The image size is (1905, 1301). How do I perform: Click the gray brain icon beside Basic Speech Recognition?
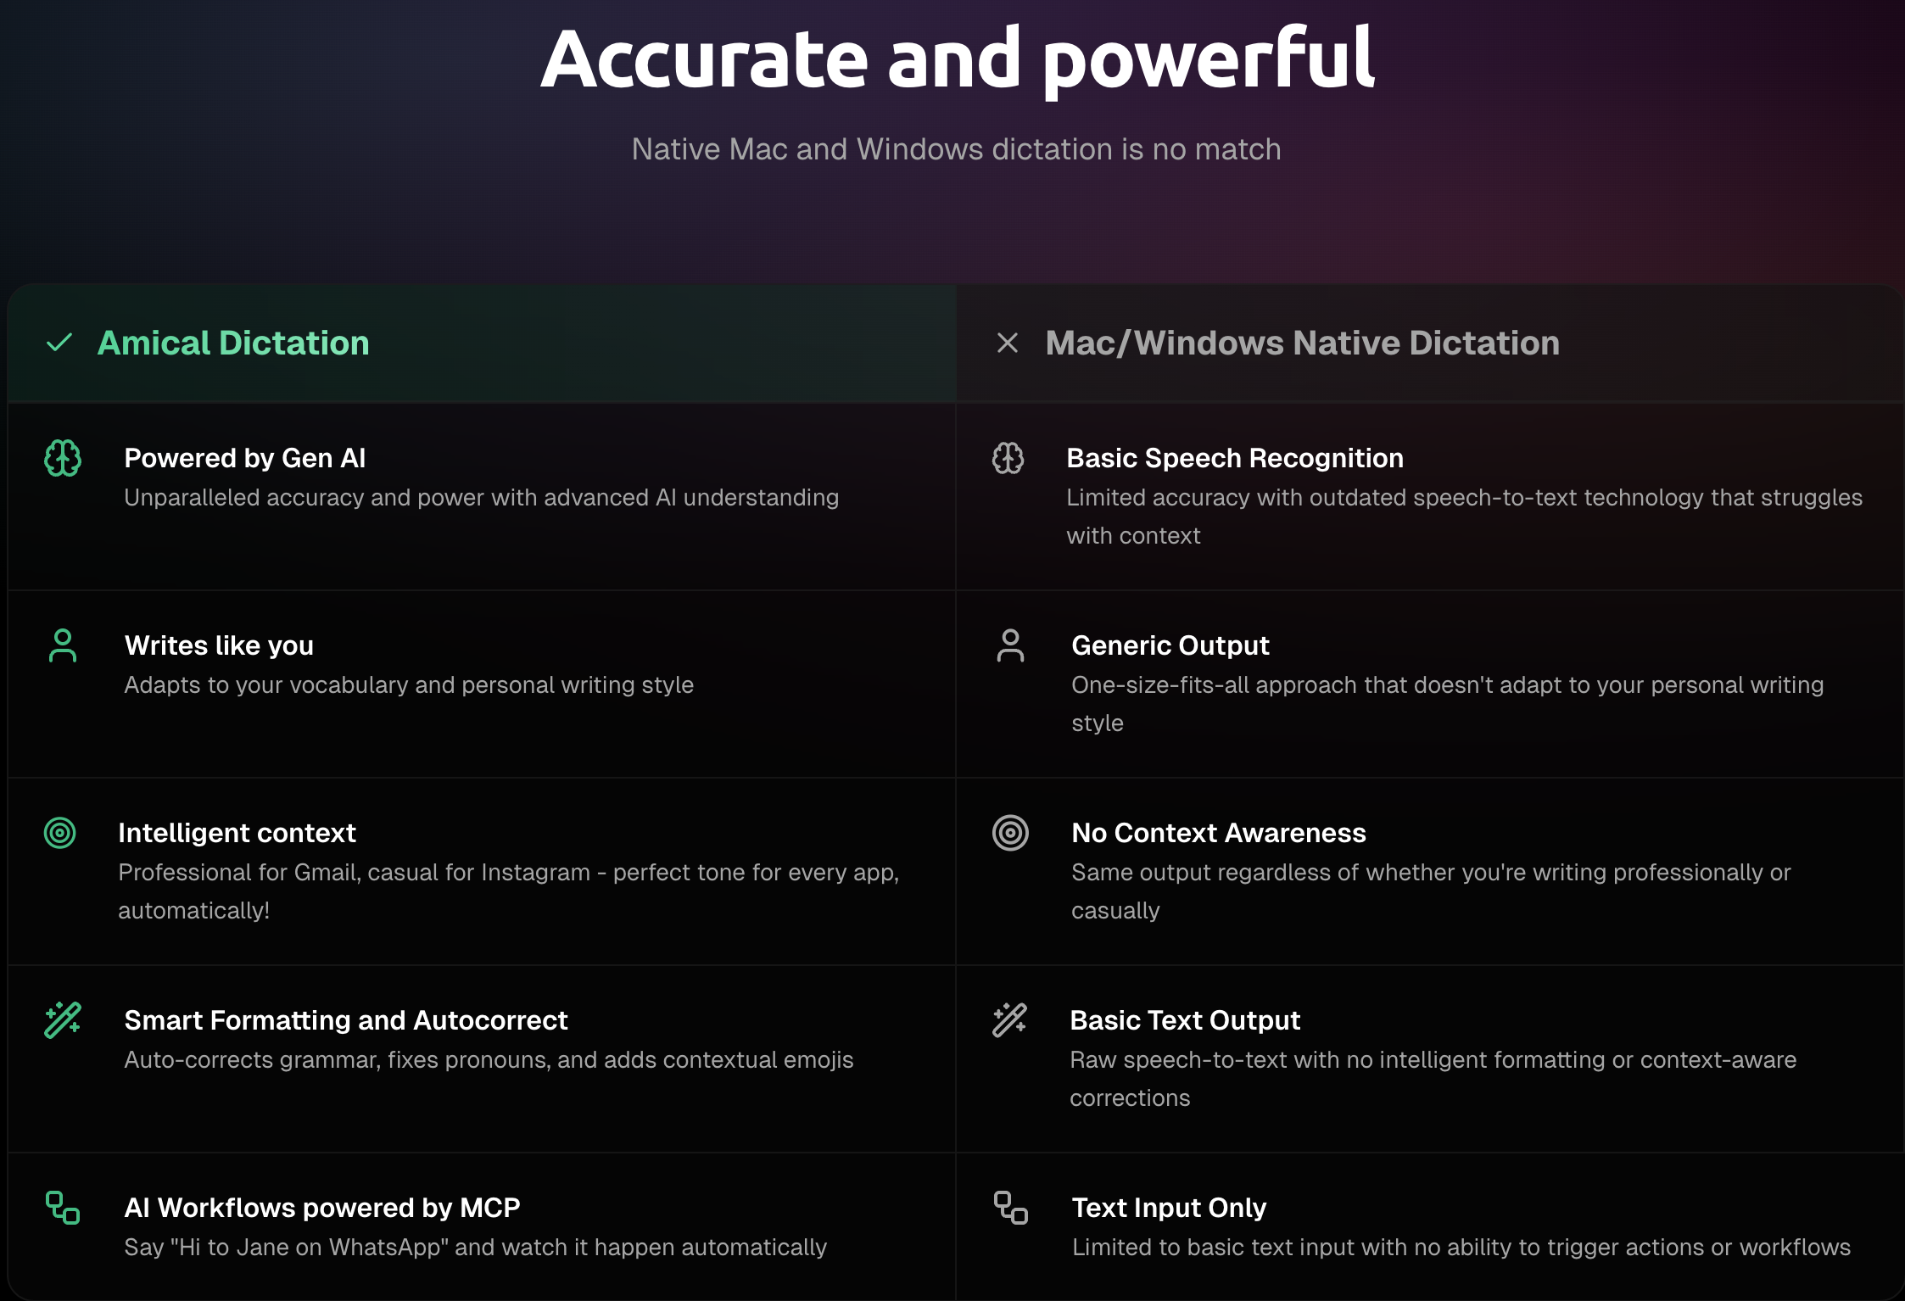tap(1008, 458)
